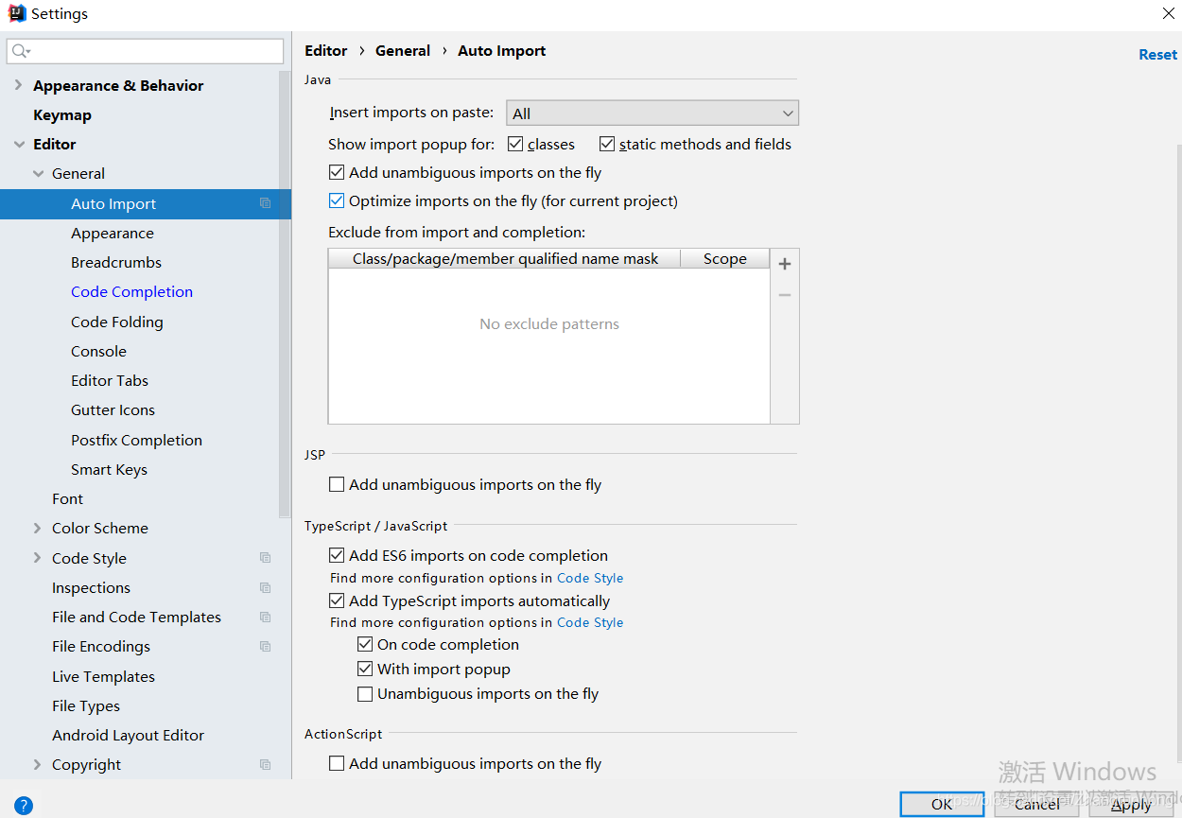Open Font settings
Screen dimensions: 1182x818
coord(67,498)
